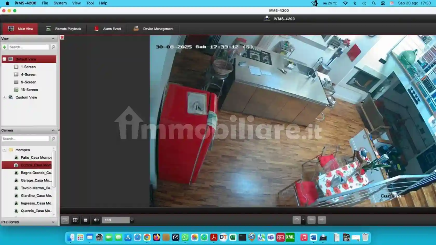Collapse the Default View tree node
Image resolution: width=436 pixels, height=245 pixels.
4,59
